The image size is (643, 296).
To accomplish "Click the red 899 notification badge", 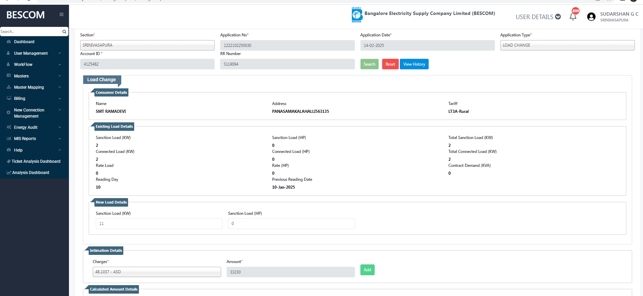I will point(575,11).
